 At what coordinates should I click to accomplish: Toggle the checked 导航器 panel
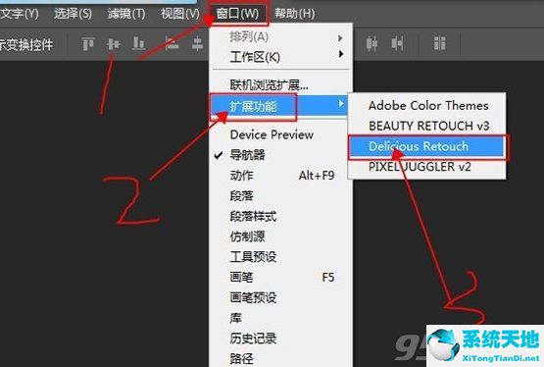pyautogui.click(x=280, y=155)
